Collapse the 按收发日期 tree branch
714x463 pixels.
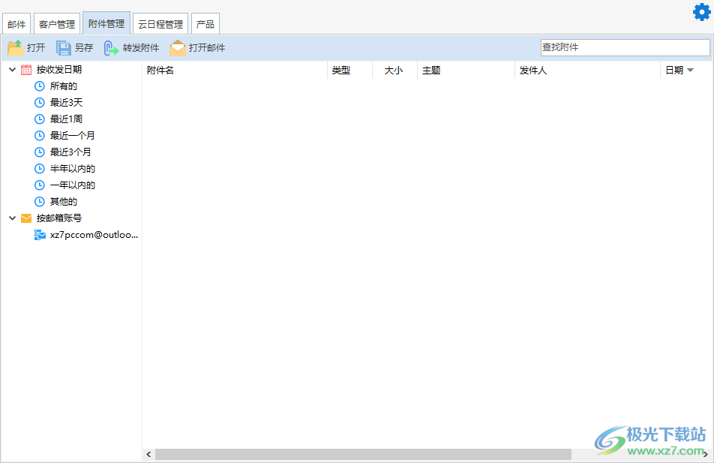point(11,69)
